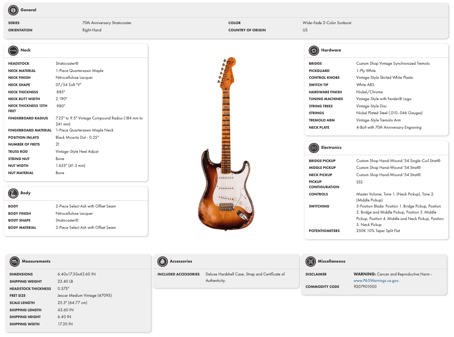This screenshot has height=337, width=454.
Task: Click the Nickel Plated Steel strings value
Action: tap(389, 113)
